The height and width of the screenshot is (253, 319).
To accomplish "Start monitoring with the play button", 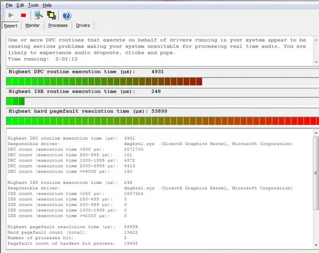I will [x=11, y=15].
